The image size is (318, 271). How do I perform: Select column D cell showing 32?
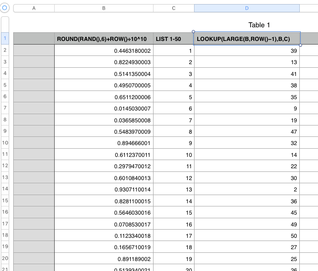pyautogui.click(x=247, y=143)
